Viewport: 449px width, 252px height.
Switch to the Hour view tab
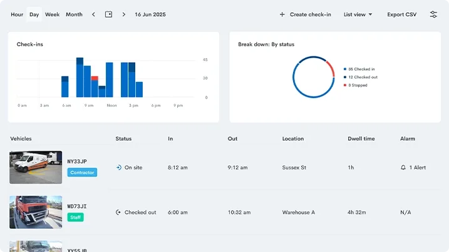(x=17, y=14)
